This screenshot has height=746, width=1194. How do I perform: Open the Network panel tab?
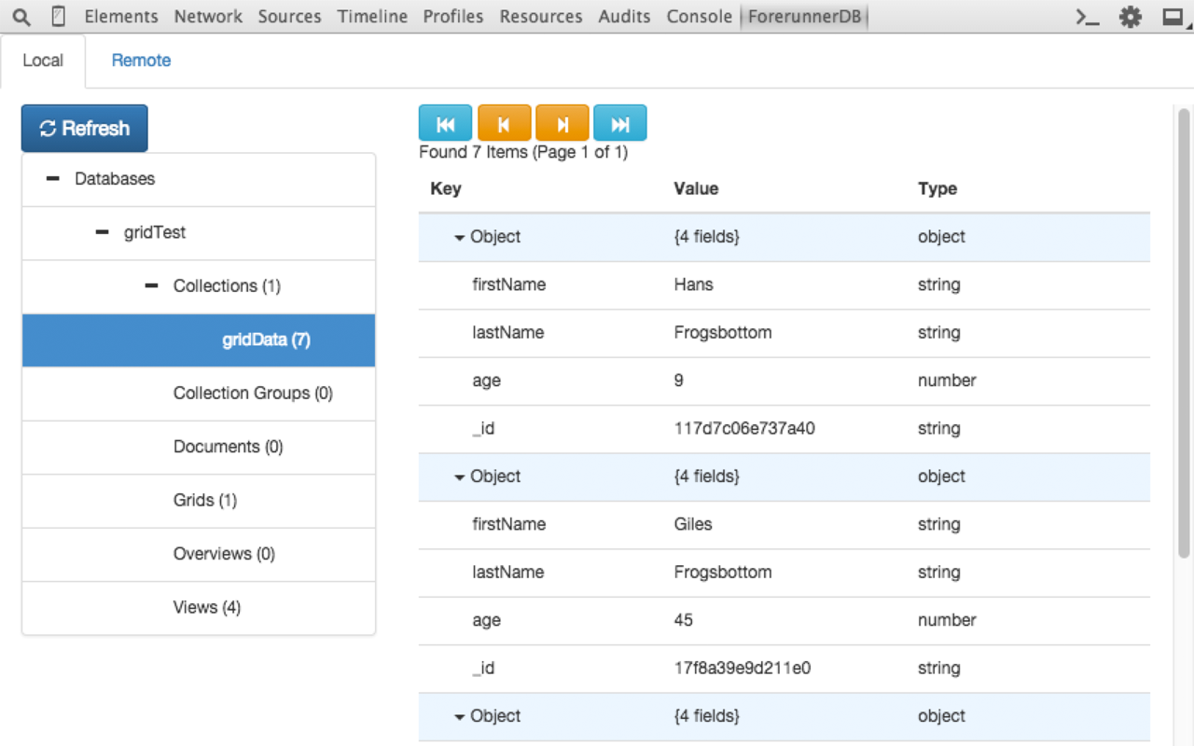pos(208,17)
